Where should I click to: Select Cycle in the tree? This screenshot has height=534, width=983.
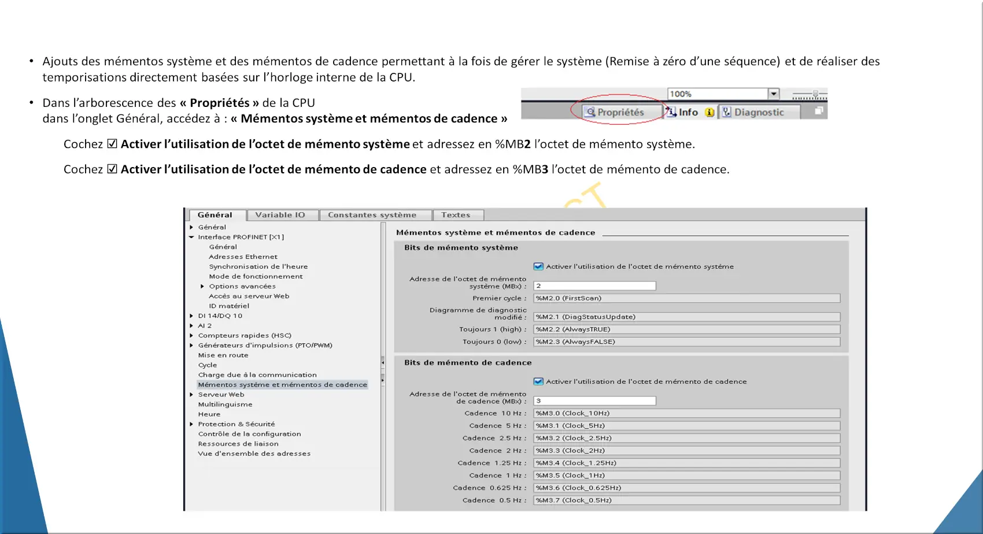208,365
